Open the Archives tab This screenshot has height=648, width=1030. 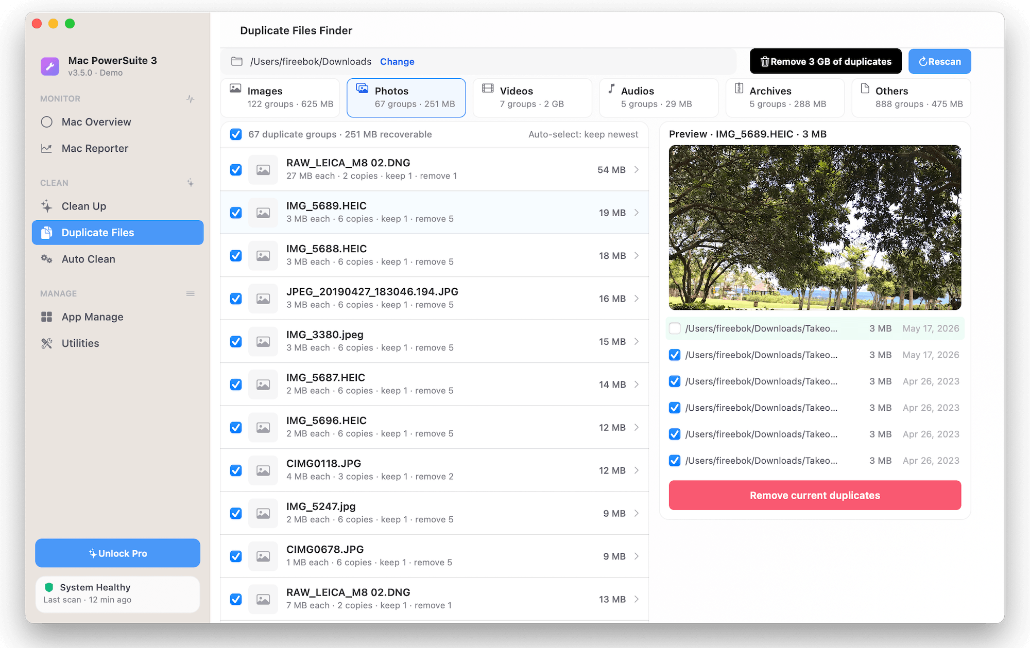(x=785, y=98)
